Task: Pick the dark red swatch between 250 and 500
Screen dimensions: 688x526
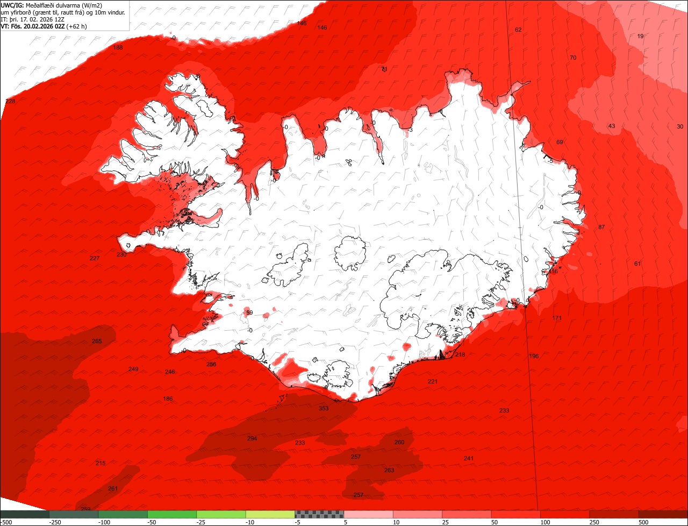Action: point(614,514)
